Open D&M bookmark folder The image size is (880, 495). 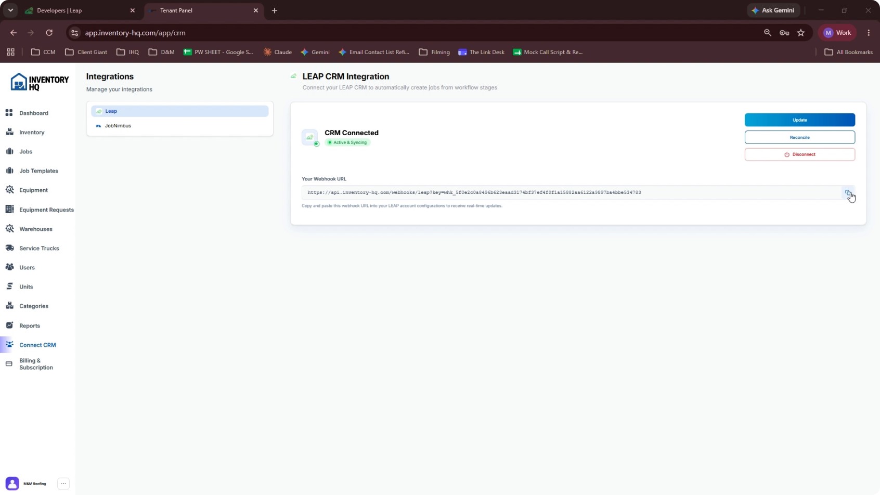coord(161,52)
